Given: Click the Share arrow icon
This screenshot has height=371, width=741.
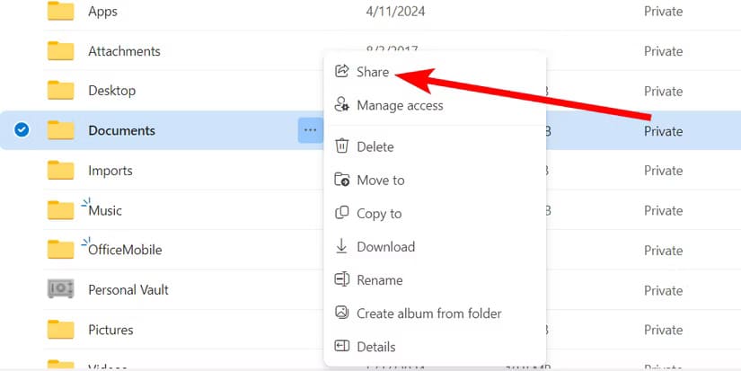Looking at the screenshot, I should click(x=341, y=71).
